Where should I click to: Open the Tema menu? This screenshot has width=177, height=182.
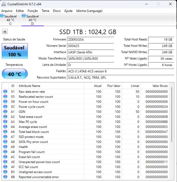coord(45,11)
